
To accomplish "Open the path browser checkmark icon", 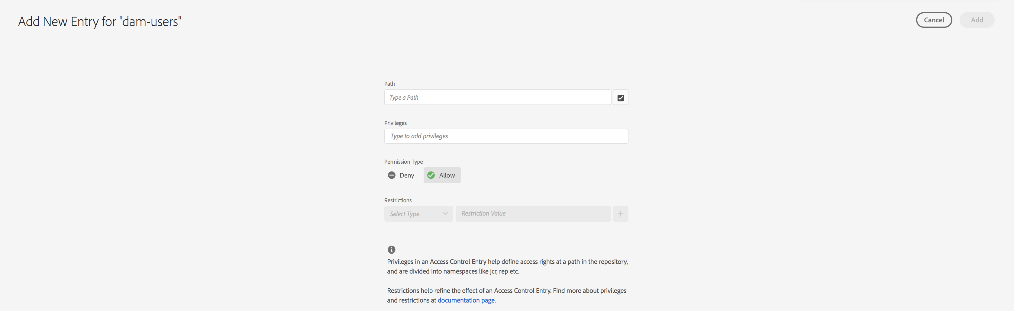I will click(x=620, y=98).
